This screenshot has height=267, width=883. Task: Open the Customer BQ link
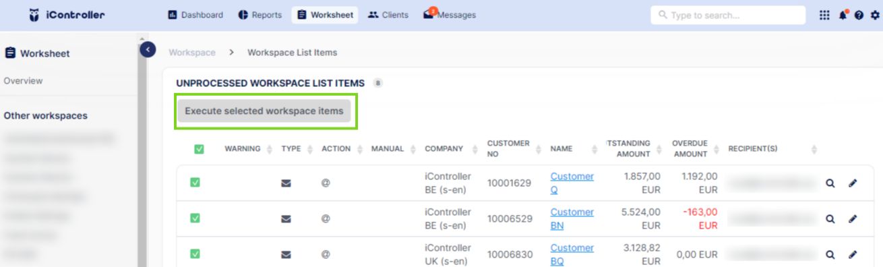572,254
